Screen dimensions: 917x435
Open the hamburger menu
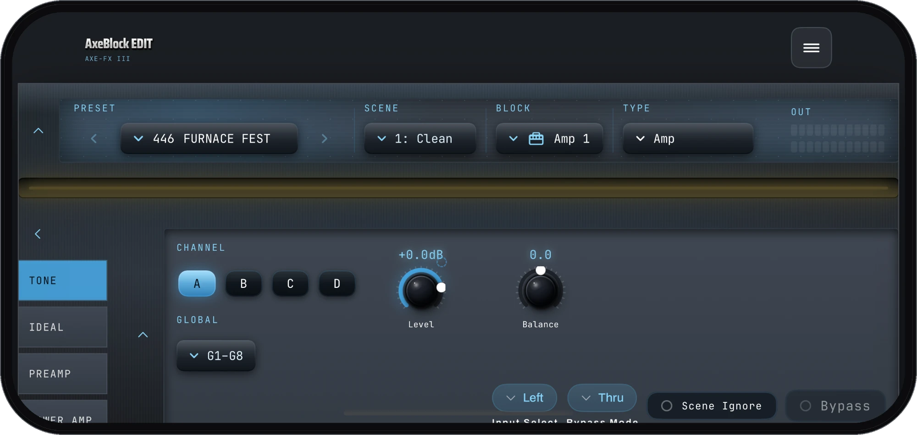811,48
